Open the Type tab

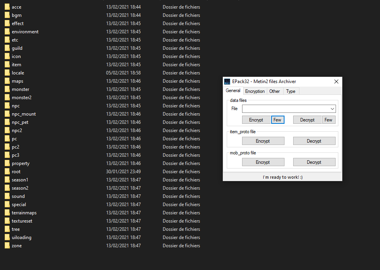290,91
